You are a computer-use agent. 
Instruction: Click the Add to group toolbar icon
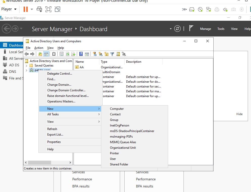[124, 54]
